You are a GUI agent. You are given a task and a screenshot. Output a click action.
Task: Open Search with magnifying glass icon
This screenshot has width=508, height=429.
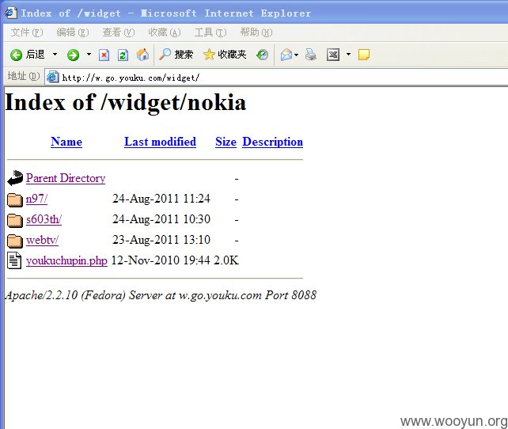[165, 55]
